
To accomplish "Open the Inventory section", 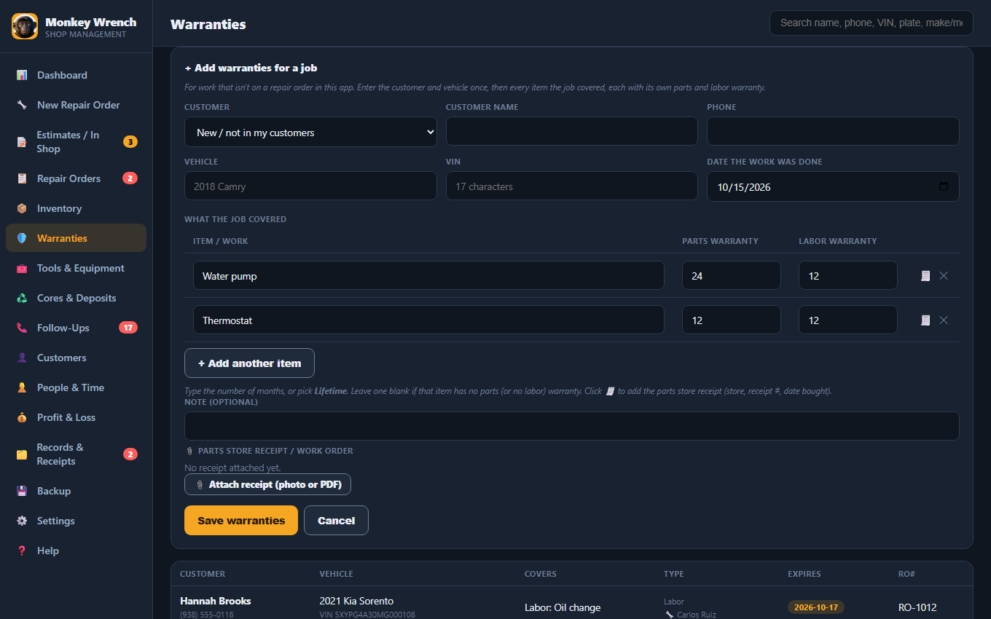I will [x=77, y=208].
